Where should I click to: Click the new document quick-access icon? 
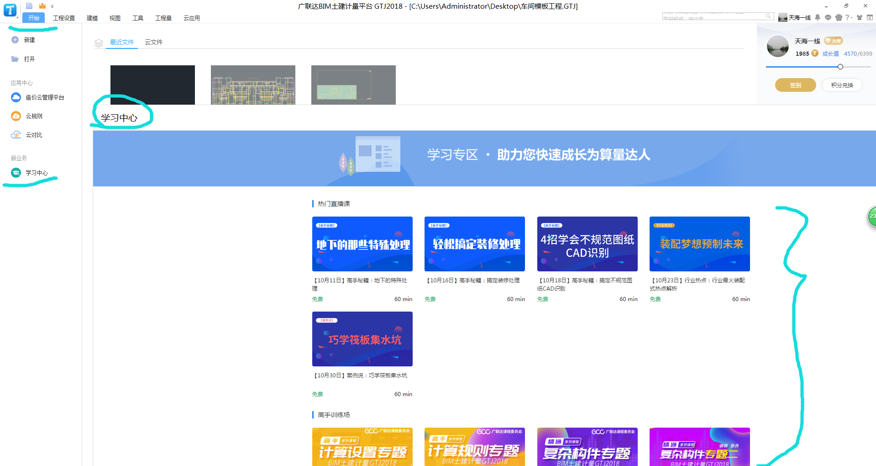pos(29,6)
